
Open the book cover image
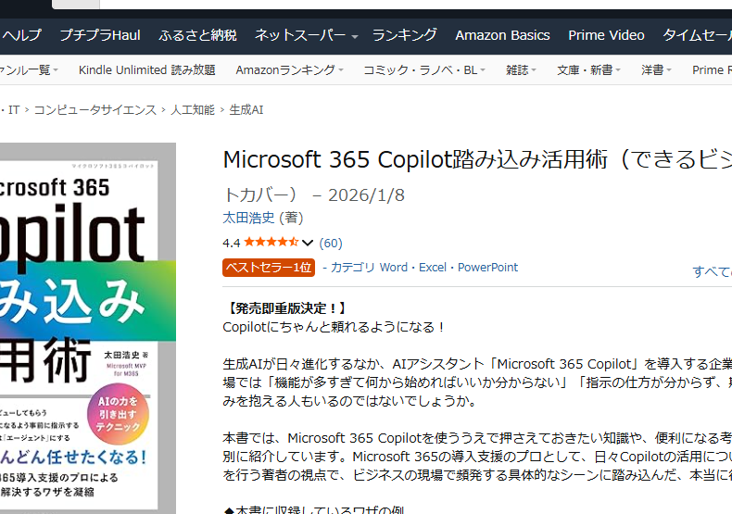point(88,329)
